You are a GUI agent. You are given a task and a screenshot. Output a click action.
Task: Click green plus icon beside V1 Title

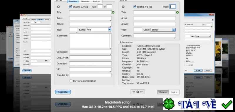tap(177, 12)
